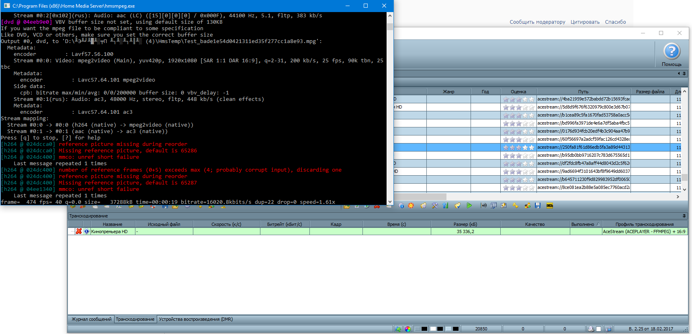Toggle the pin icon on Транскодирование panel
Image resolution: width=692 pixels, height=334 pixels.
tap(684, 216)
